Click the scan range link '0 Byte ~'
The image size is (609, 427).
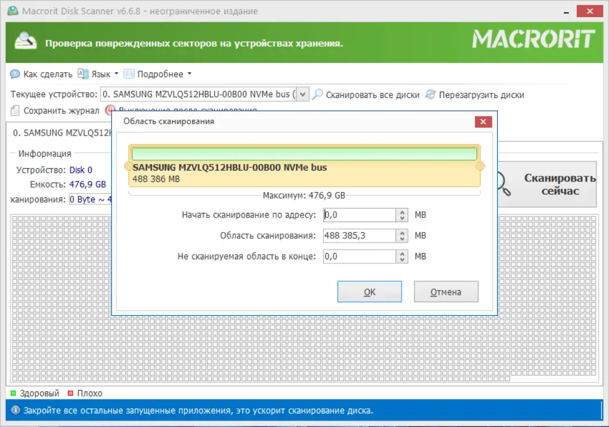tap(90, 199)
